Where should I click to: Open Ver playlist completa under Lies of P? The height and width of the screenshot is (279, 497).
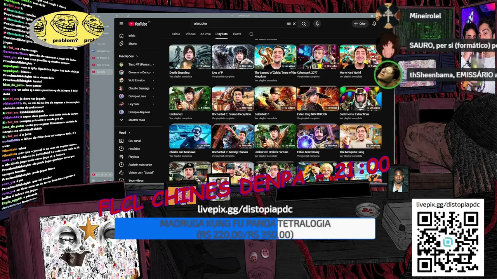[x=223, y=77]
